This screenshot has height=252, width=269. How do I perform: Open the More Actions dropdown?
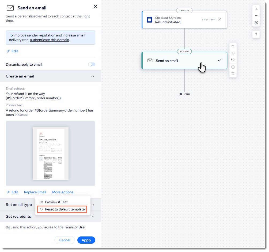tap(63, 192)
